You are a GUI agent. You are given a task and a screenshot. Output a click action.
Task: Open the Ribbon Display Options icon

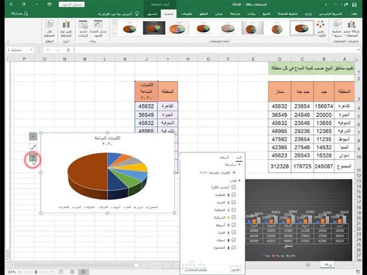50,4
